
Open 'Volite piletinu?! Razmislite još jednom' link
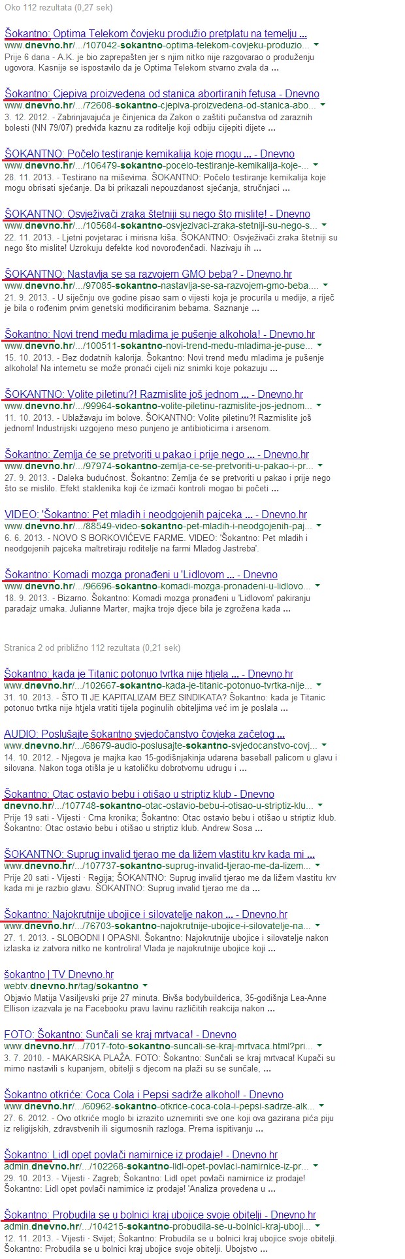tap(154, 394)
